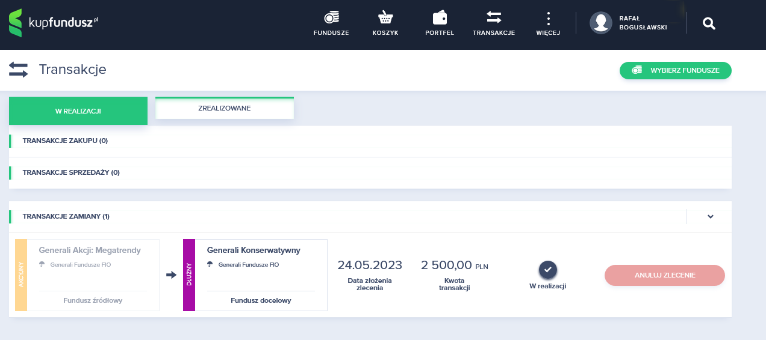Click the umbrella icon in source fund card
The image size is (766, 340).
pos(42,264)
